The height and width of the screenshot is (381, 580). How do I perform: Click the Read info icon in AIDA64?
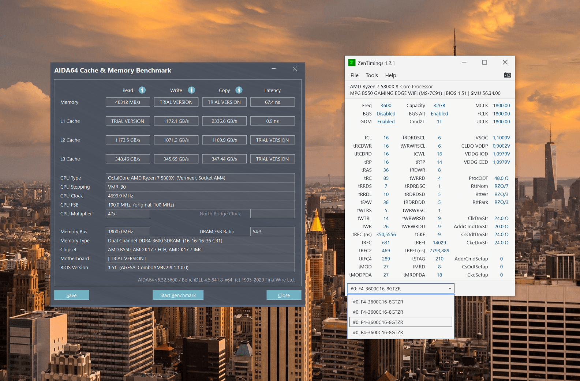pos(142,90)
